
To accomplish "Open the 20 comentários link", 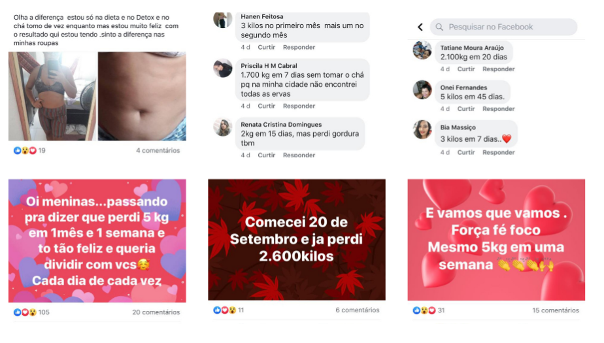I will point(156,312).
